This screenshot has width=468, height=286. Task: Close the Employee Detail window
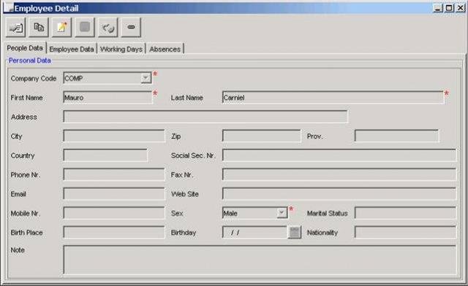460,8
